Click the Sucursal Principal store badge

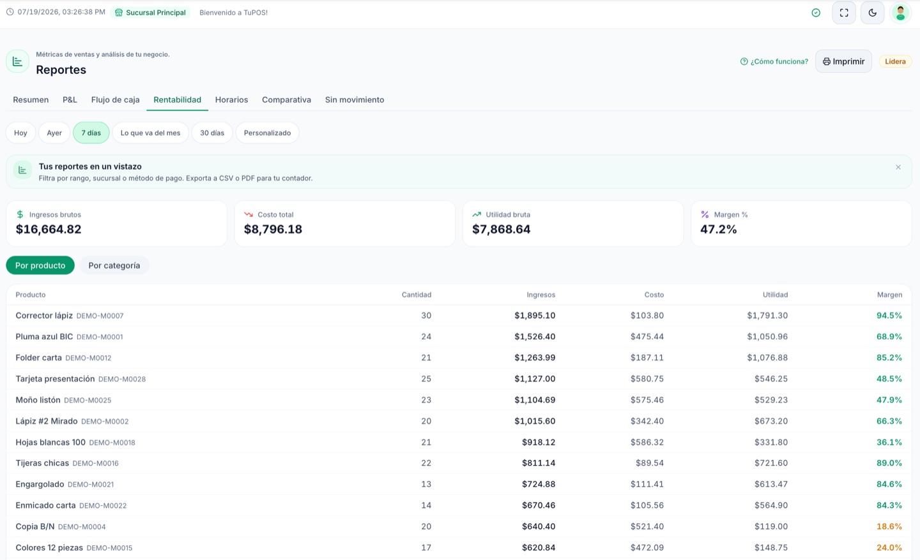pos(151,13)
